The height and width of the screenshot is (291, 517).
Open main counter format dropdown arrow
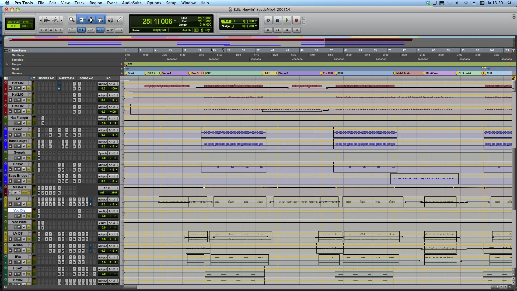175,21
